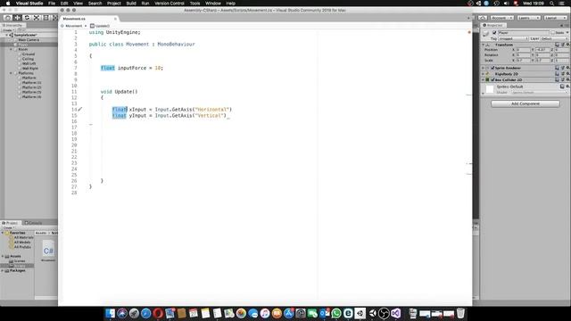The width and height of the screenshot is (571, 321).
Task: Open the Tag dropdown
Action: (x=513, y=38)
